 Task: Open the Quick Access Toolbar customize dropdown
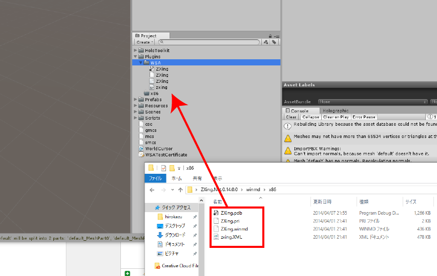[x=179, y=169]
